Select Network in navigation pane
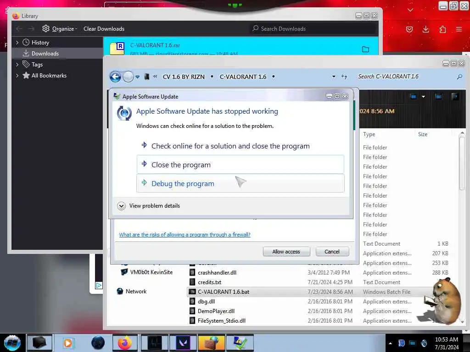 (x=132, y=291)
